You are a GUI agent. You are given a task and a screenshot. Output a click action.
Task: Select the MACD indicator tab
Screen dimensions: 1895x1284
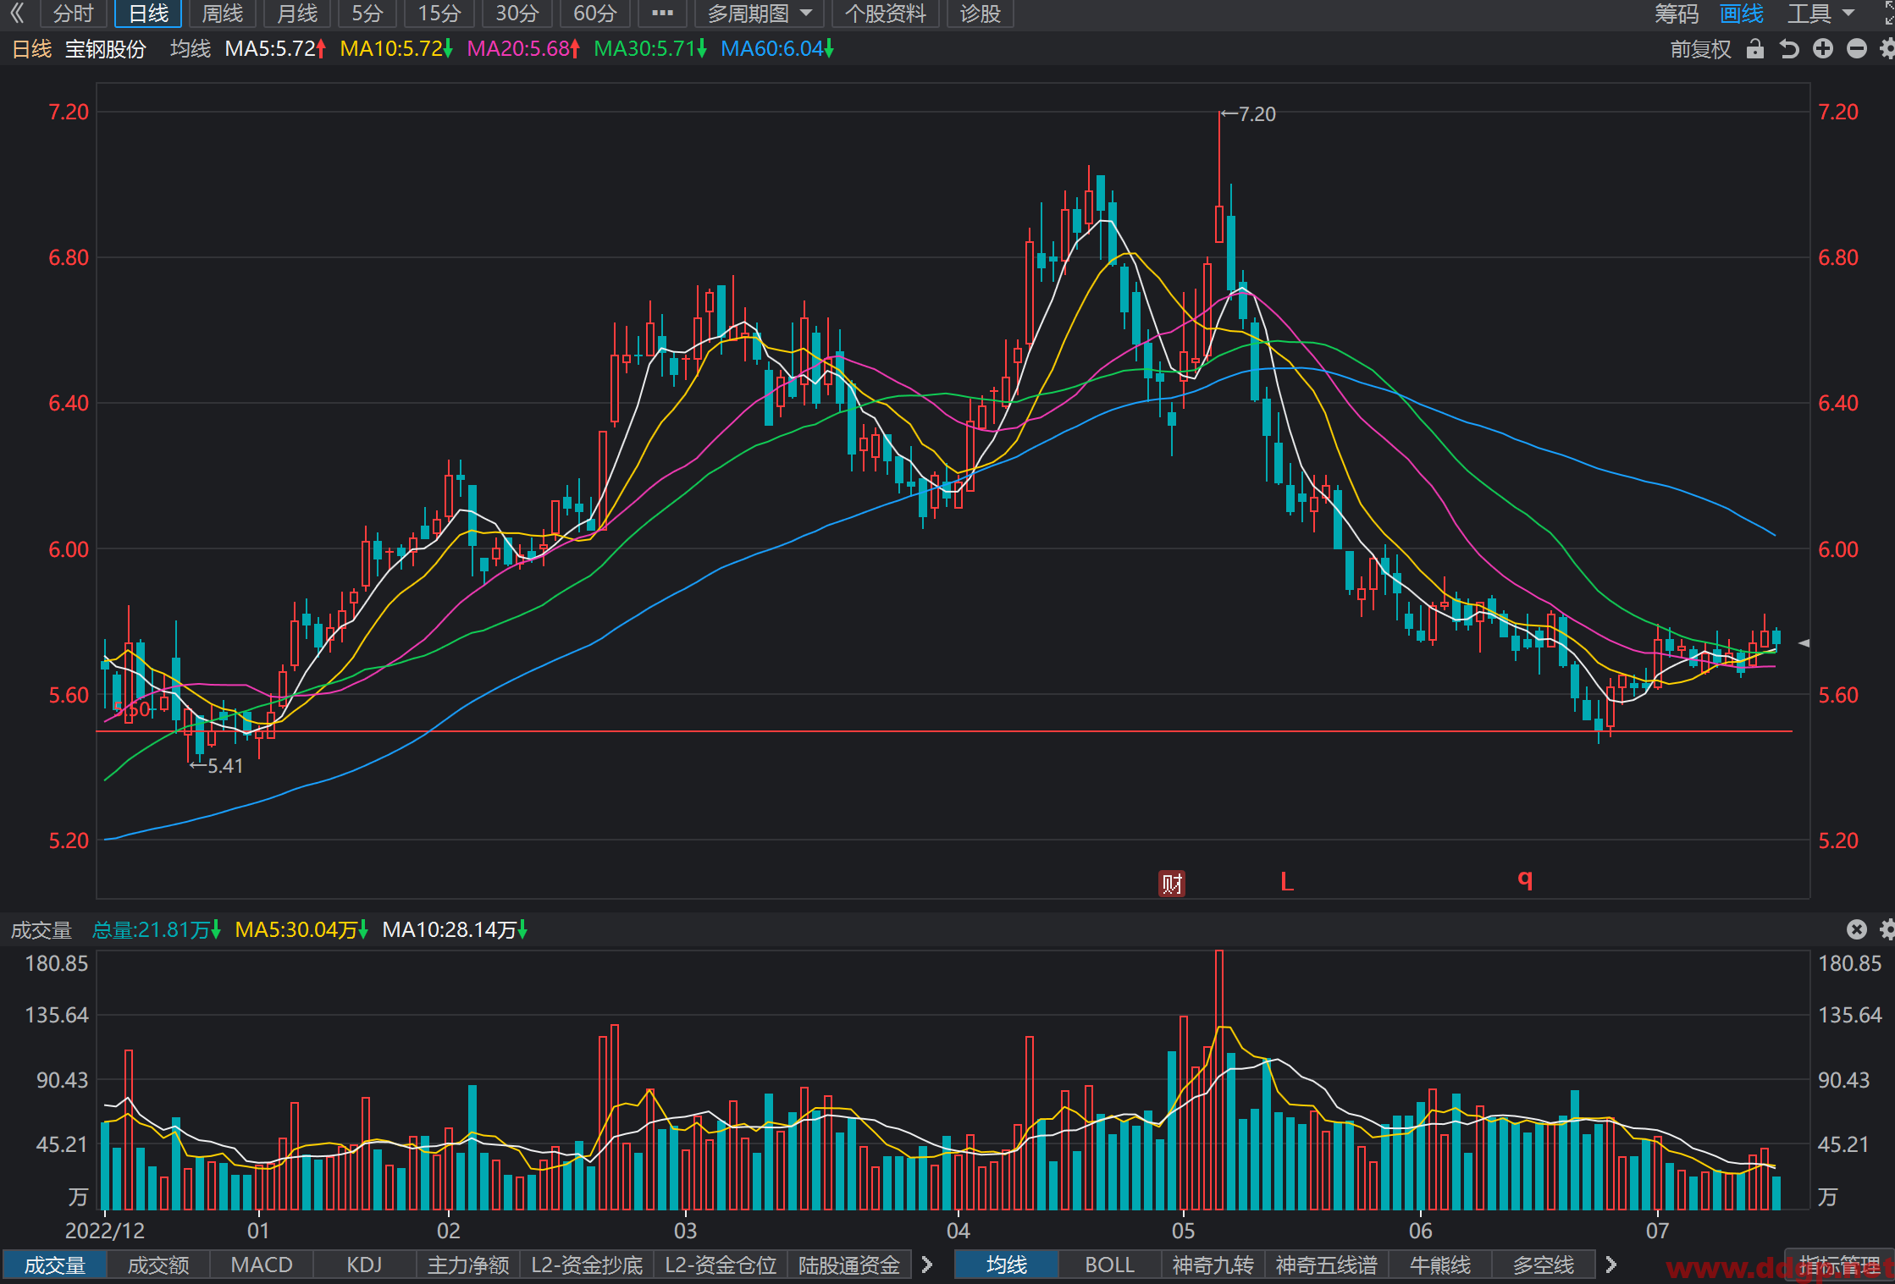[262, 1265]
